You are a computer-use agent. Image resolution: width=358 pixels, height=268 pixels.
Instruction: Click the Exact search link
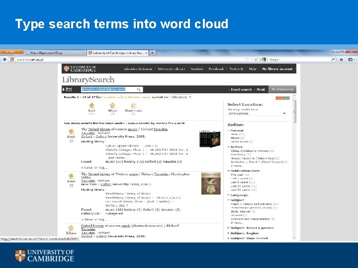[241, 89]
